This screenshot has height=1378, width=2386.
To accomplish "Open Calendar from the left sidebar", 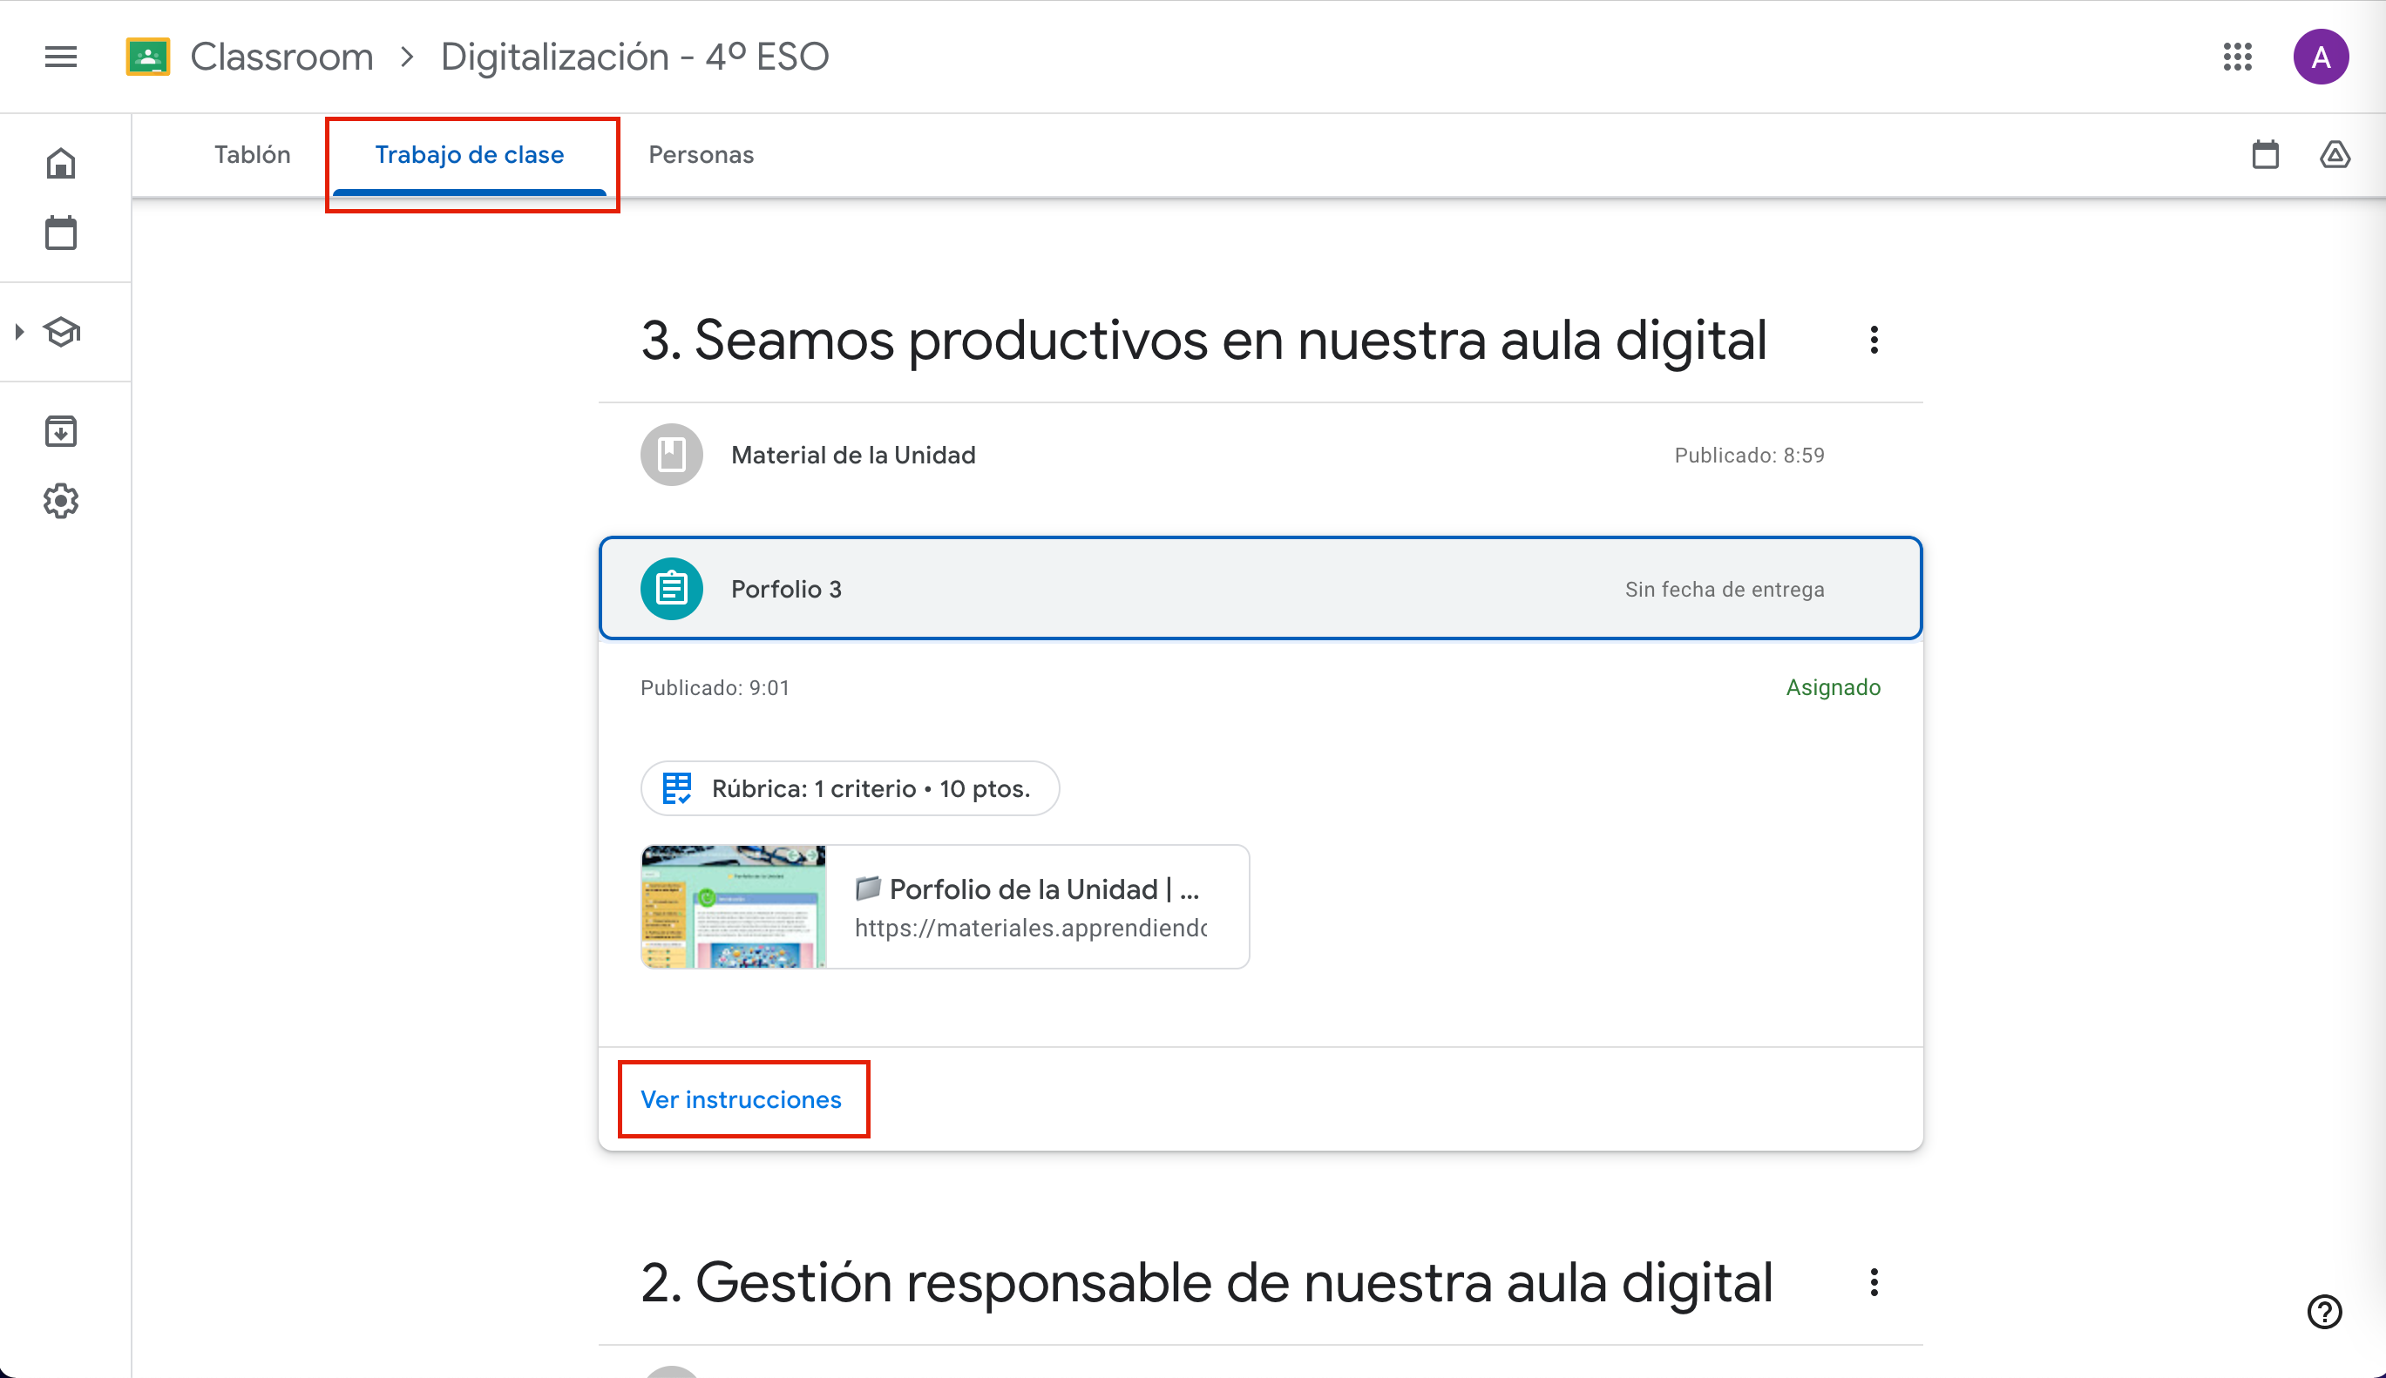I will 59,232.
